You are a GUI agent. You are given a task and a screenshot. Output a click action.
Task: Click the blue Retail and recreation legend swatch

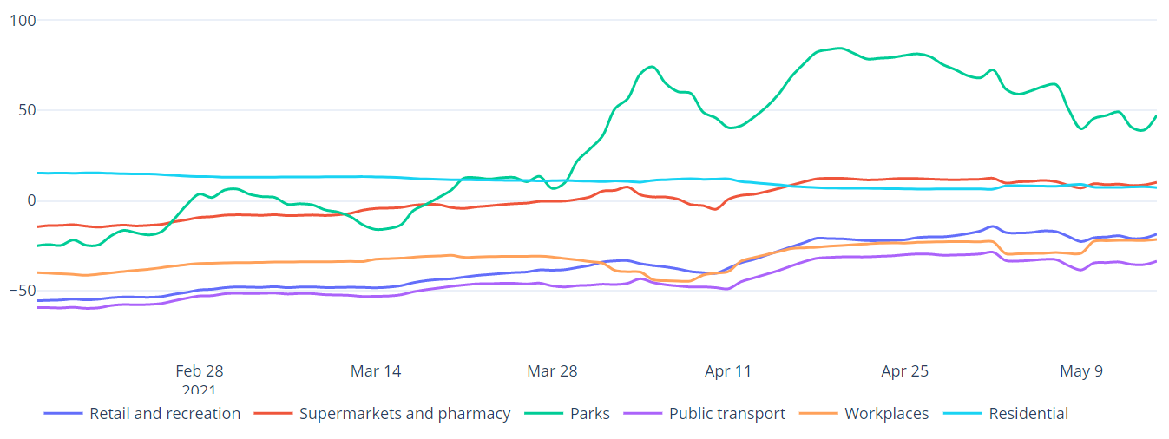(63, 414)
